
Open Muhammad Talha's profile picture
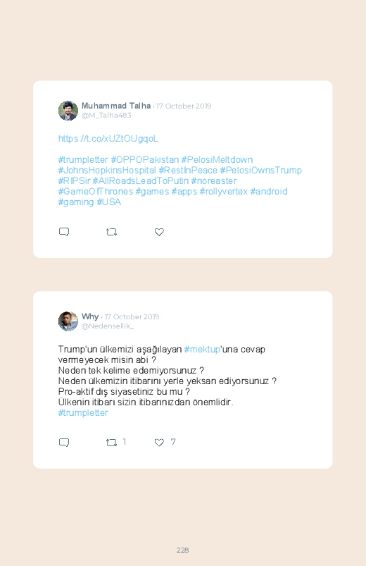tap(68, 111)
